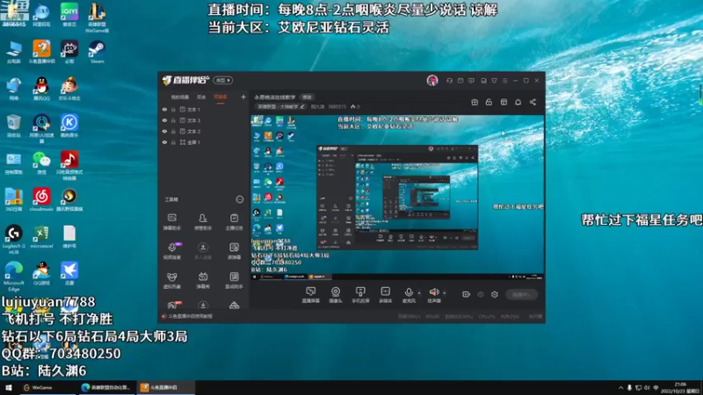Open customer service via the headset icon
This screenshot has width=703, height=395.
449,81
